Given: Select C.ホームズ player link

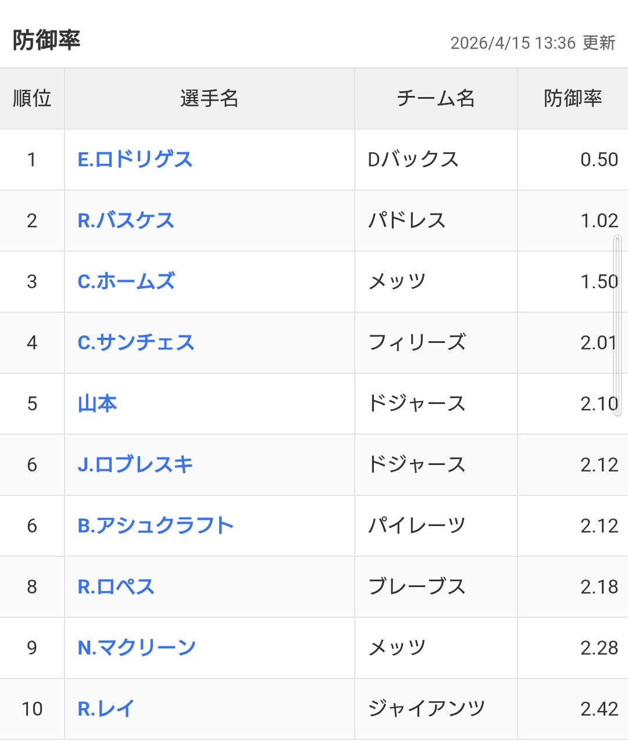Looking at the screenshot, I should (x=126, y=281).
